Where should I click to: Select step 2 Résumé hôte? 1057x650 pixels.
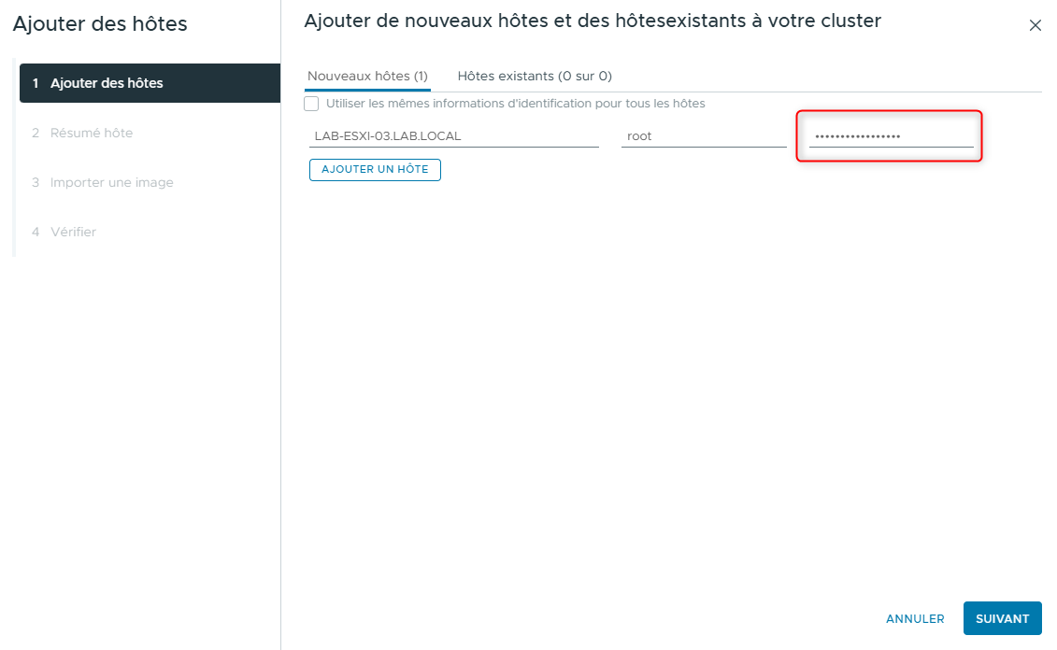point(89,133)
